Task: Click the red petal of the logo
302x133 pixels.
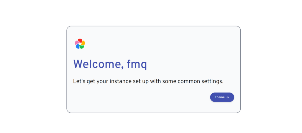Action: pyautogui.click(x=80, y=40)
